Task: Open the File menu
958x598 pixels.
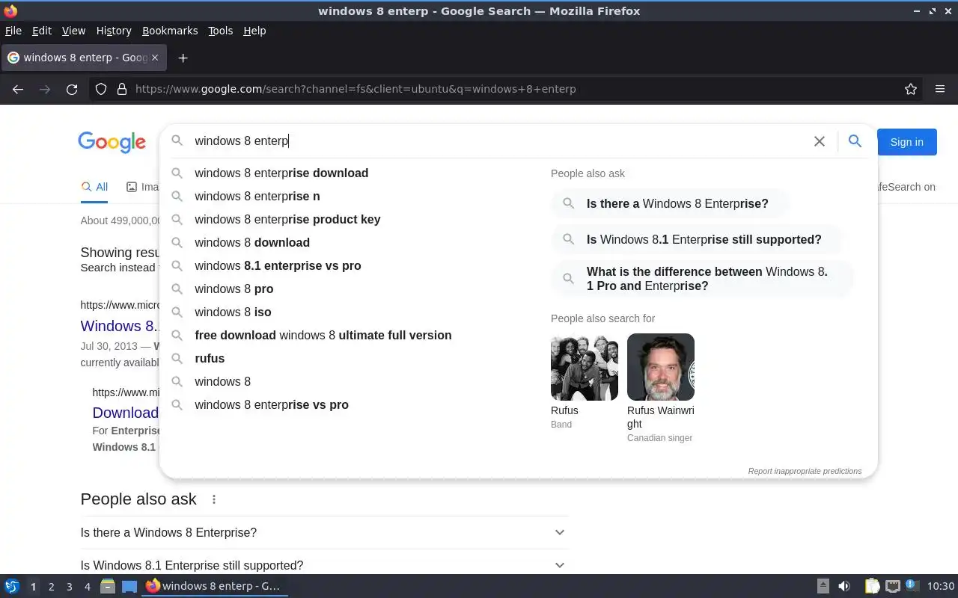Action: coord(13,31)
